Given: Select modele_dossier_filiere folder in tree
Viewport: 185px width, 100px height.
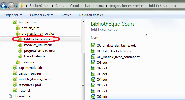Looking at the screenshot, I should pos(35,79).
